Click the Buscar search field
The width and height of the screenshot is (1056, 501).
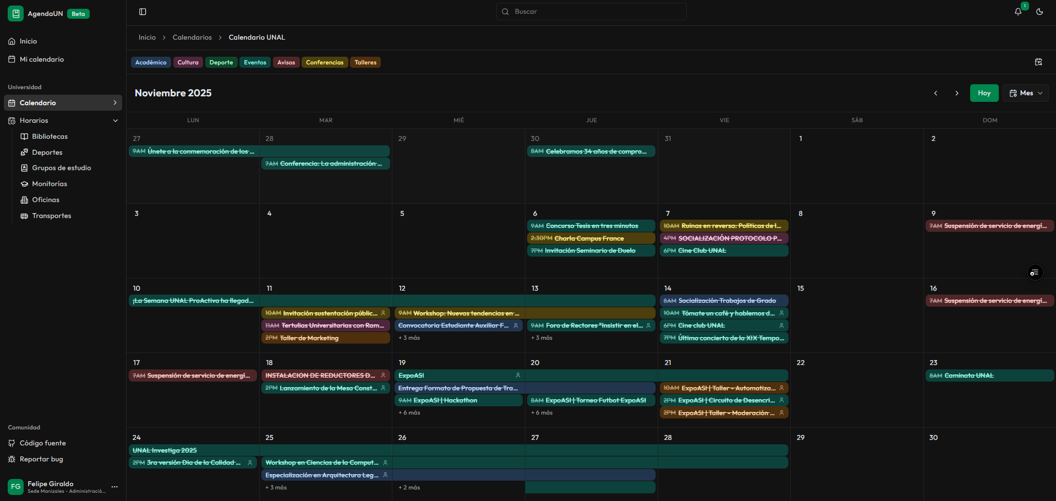591,12
